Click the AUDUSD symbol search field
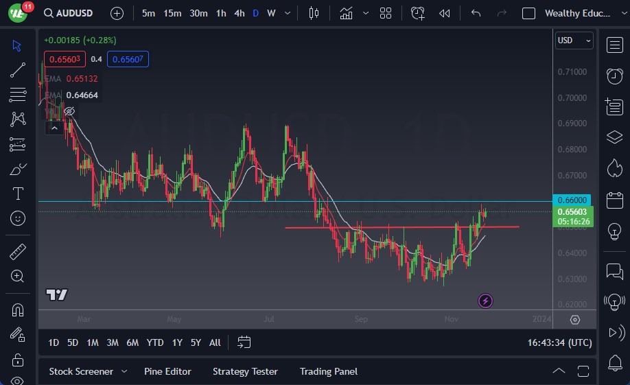 (x=70, y=13)
